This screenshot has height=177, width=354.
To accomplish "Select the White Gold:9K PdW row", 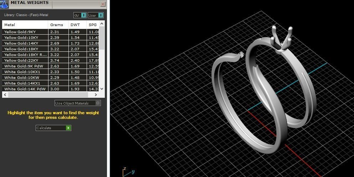I will coord(51,66).
